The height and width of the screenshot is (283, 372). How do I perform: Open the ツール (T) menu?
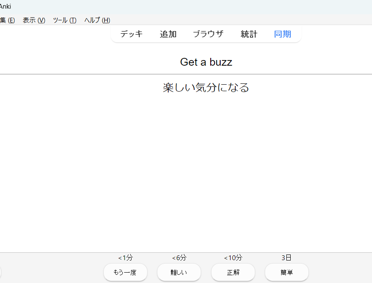coord(64,20)
